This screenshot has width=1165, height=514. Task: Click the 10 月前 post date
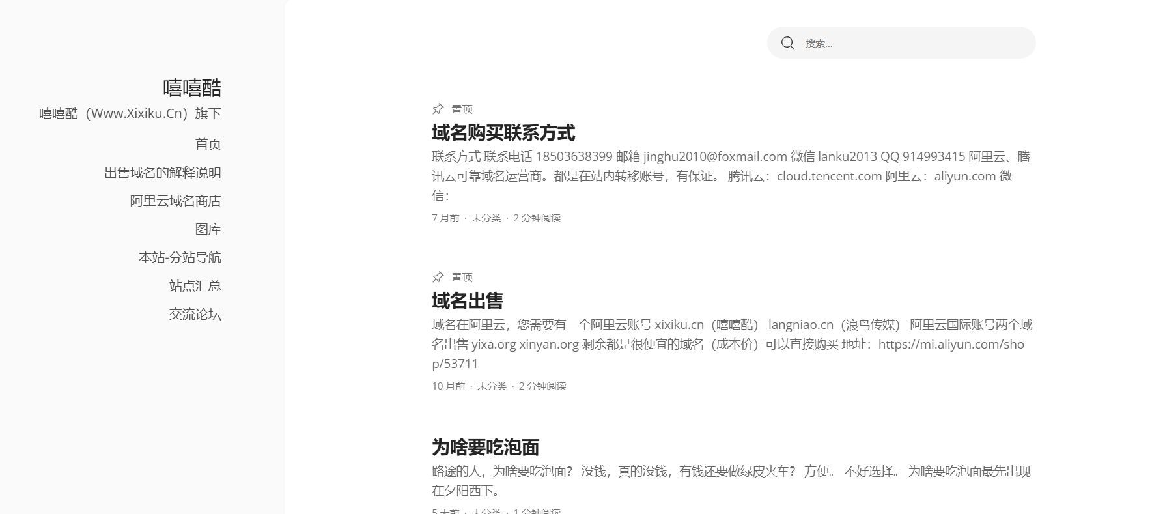448,386
